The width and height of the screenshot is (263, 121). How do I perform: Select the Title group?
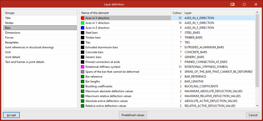click(x=40, y=18)
